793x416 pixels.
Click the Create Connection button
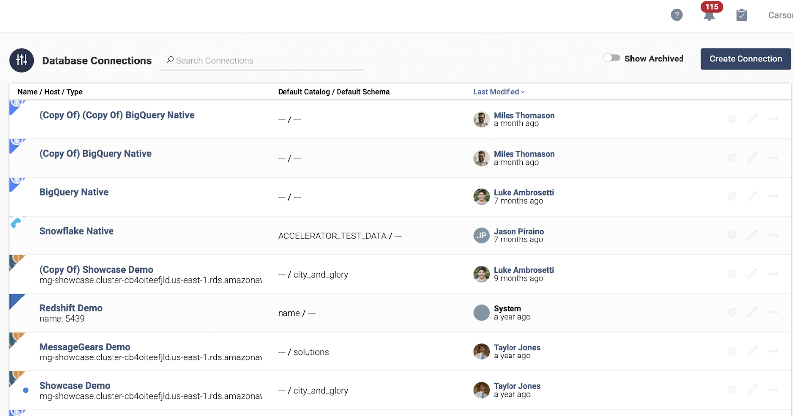point(745,59)
